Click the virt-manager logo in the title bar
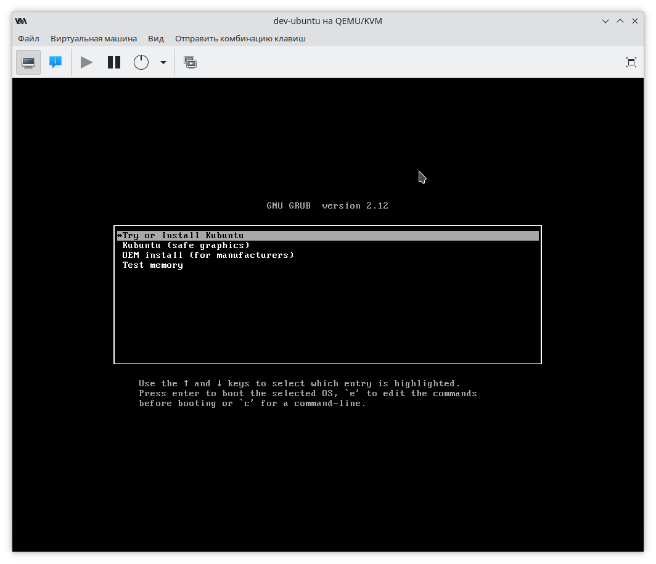 point(21,21)
